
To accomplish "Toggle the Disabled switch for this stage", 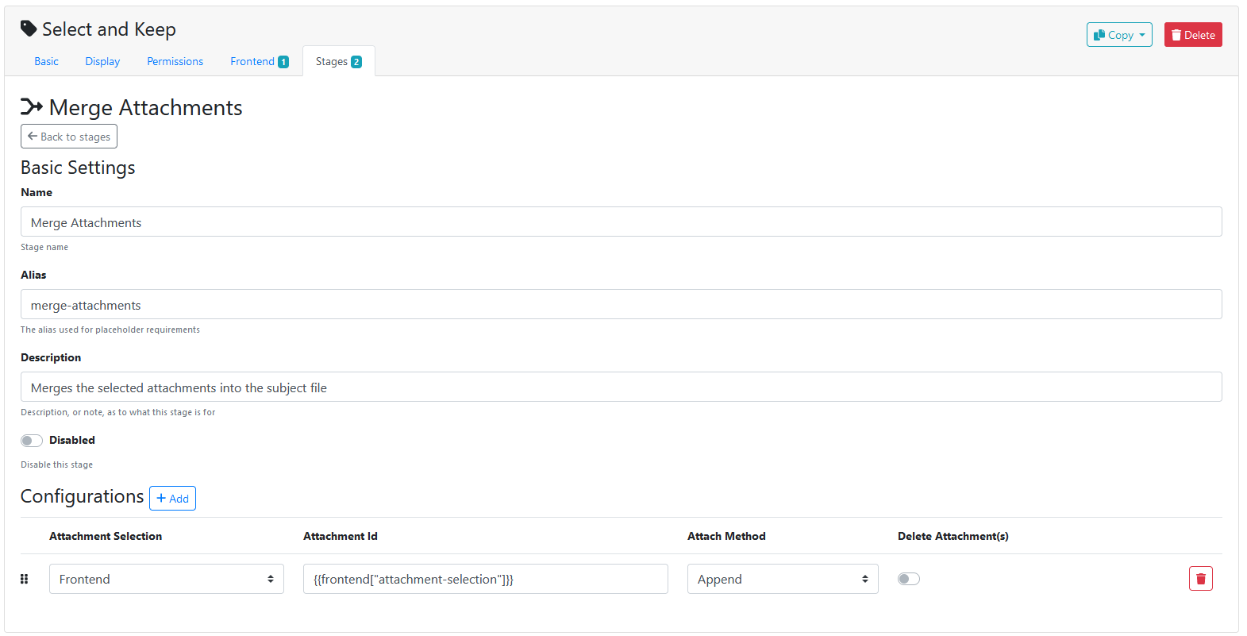I will click(x=32, y=441).
